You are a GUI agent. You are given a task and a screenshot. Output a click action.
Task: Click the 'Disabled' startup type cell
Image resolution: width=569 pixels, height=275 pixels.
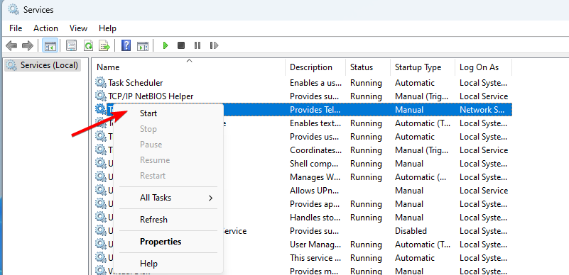tap(411, 231)
